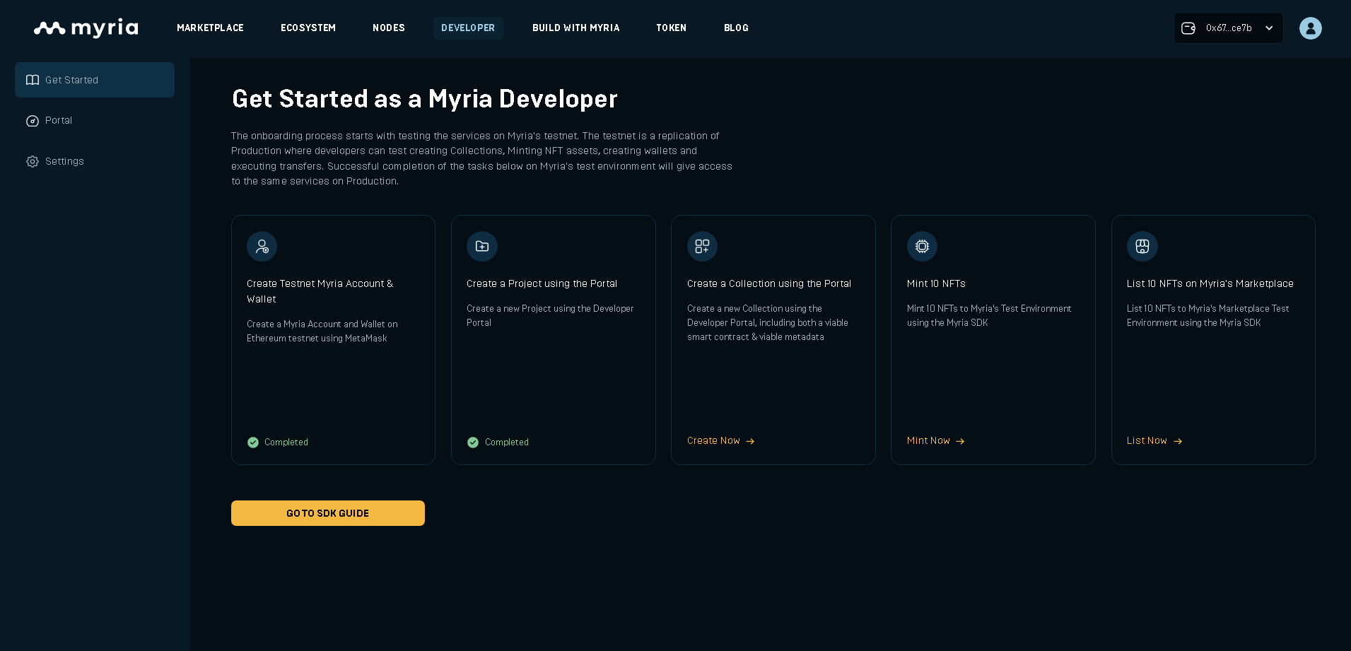The width and height of the screenshot is (1351, 651).
Task: Click the Settings gear icon
Action: (33, 162)
